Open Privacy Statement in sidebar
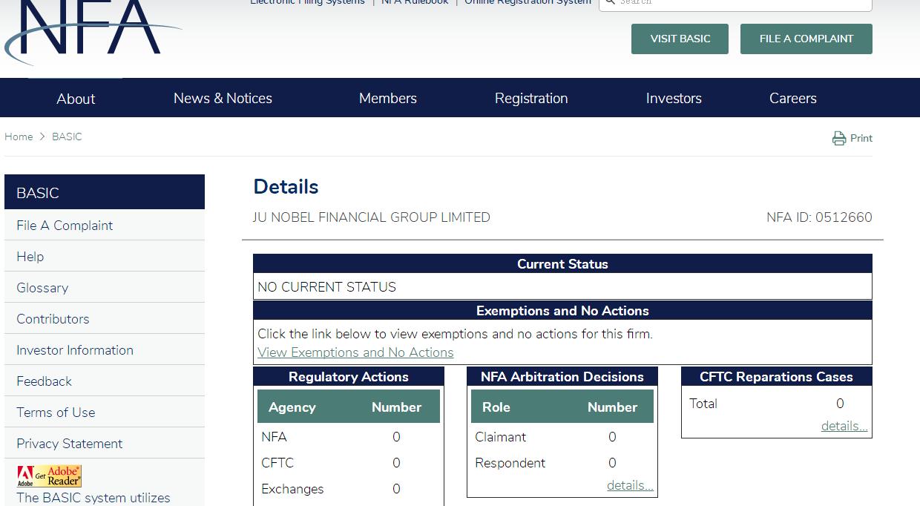Viewport: 920px width, 506px height. pyautogui.click(x=105, y=443)
